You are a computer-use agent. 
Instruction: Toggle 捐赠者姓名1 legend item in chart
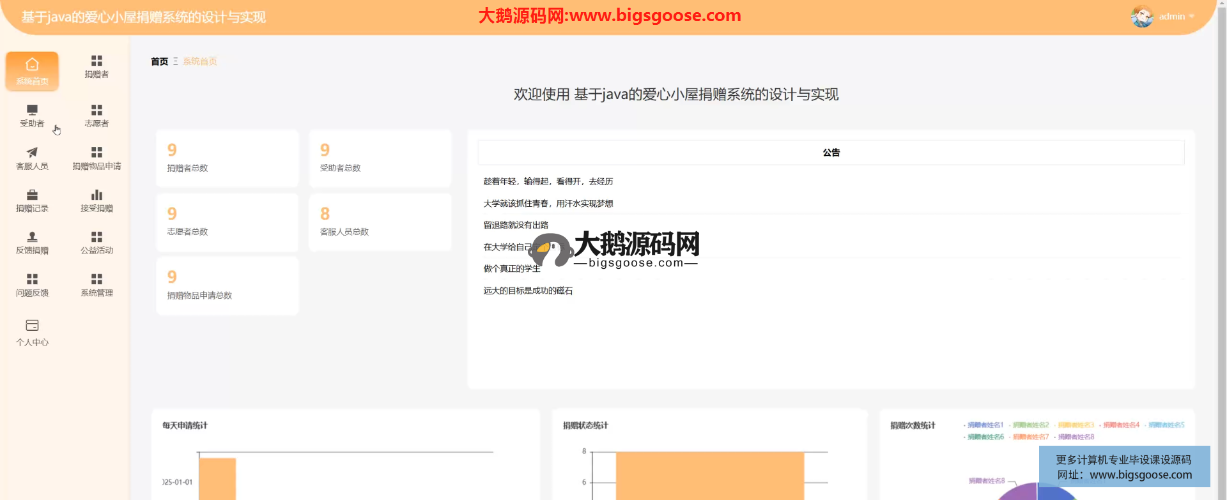click(985, 425)
